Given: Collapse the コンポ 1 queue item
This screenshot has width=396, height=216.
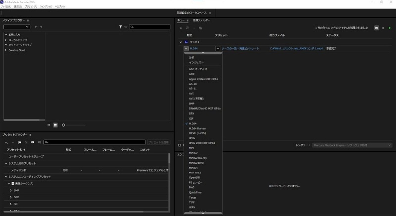Looking at the screenshot, I should [x=180, y=42].
